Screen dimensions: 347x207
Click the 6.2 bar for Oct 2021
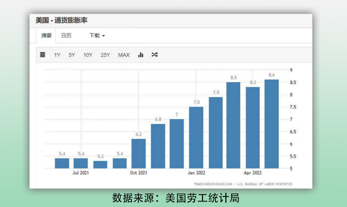pyautogui.click(x=138, y=153)
